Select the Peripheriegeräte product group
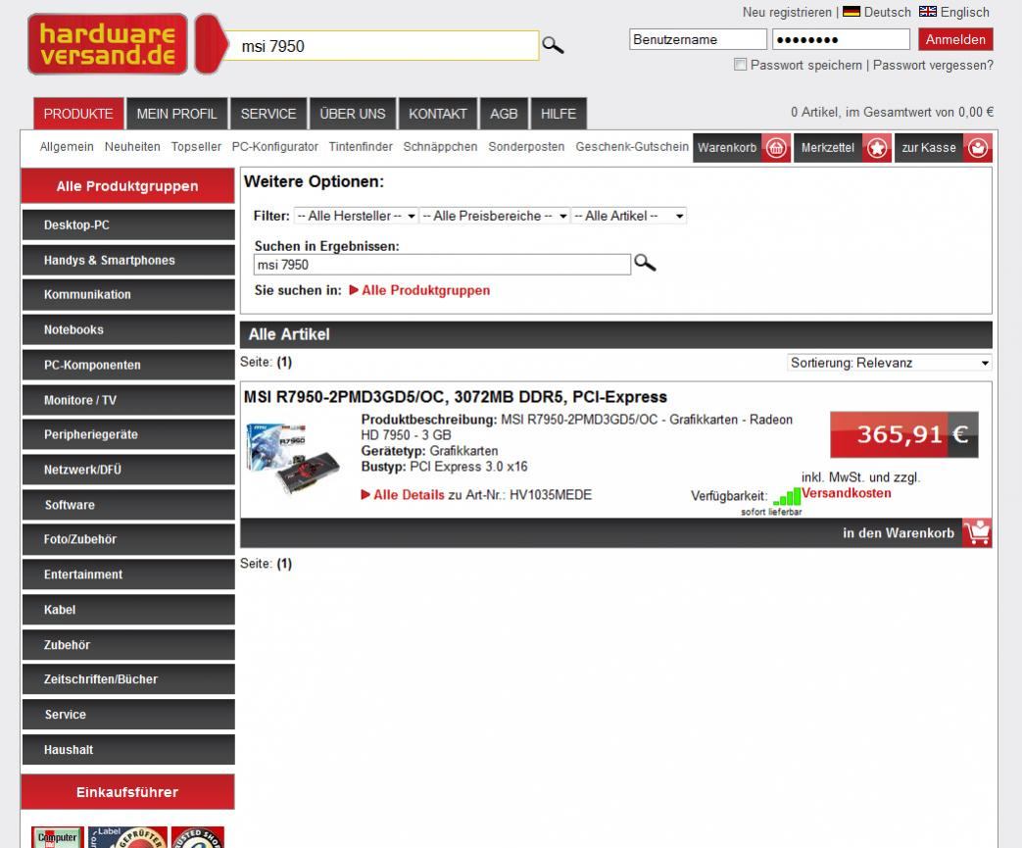Image resolution: width=1022 pixels, height=848 pixels. click(128, 435)
